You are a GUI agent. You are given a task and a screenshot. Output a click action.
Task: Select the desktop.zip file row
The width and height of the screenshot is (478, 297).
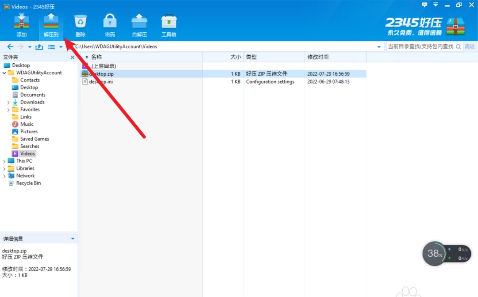(x=224, y=74)
